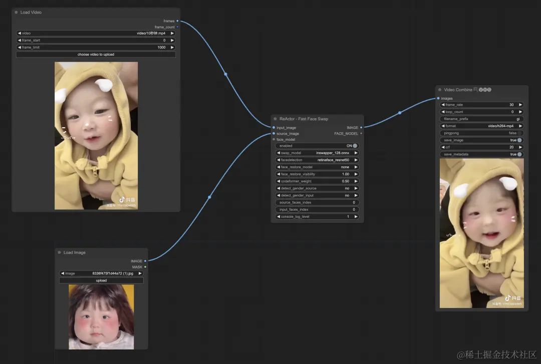The height and width of the screenshot is (364, 541).
Task: Click the FACE_MODEL output port on ReActor
Action: point(361,134)
